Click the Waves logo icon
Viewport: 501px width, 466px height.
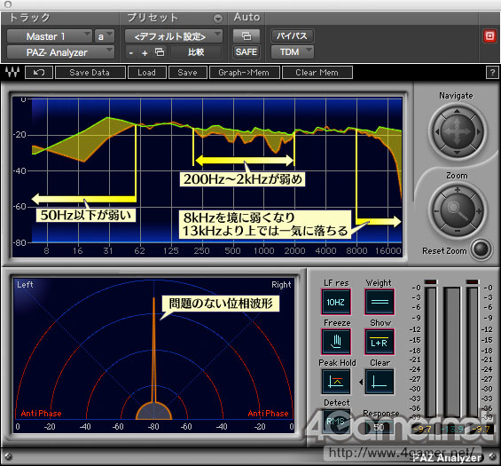click(x=12, y=72)
